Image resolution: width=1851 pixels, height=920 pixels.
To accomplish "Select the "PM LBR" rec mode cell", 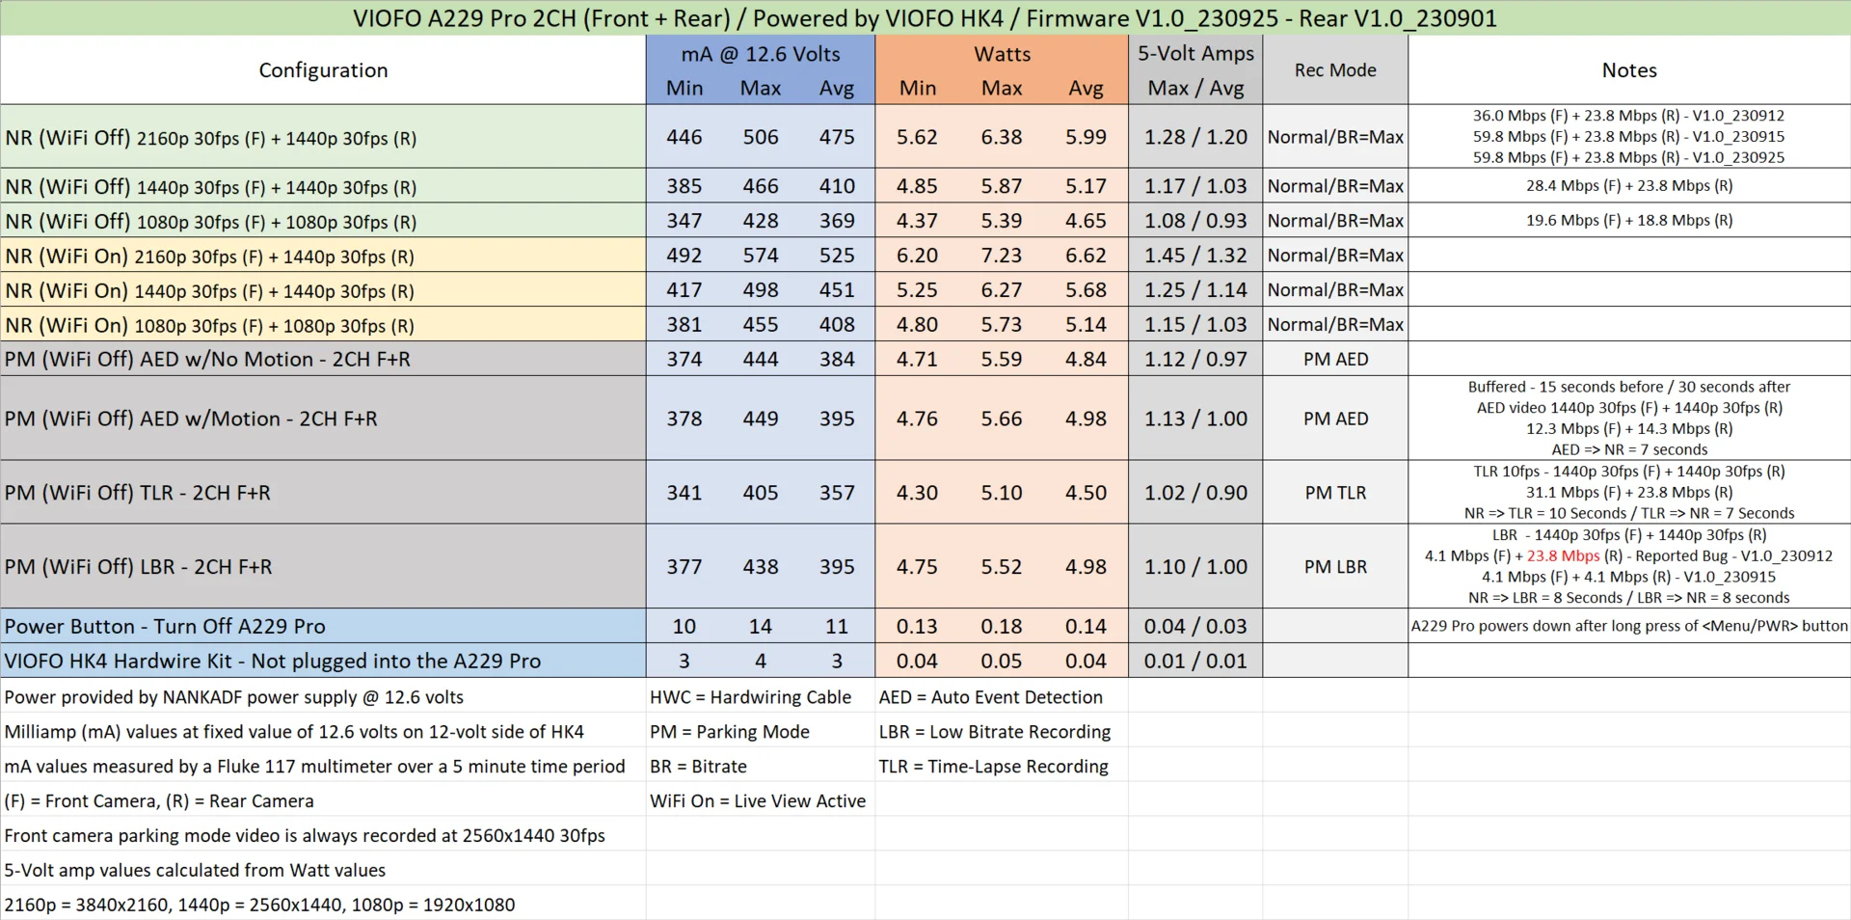I will click(1335, 567).
